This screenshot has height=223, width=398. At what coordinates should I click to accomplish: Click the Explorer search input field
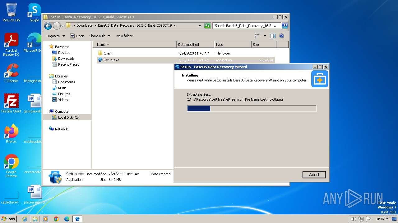247,26
